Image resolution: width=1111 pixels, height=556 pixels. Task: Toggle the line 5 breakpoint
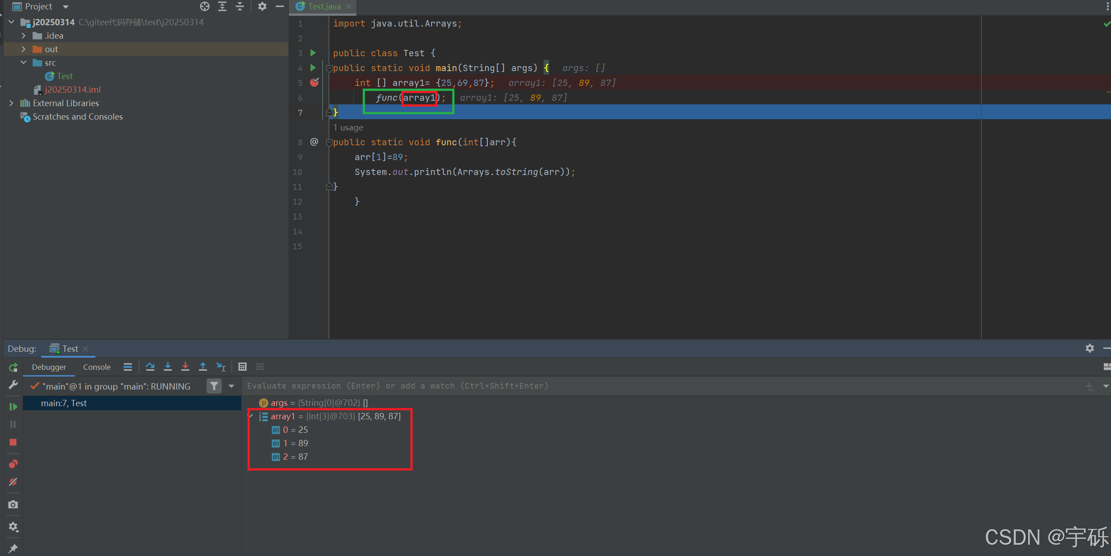click(x=314, y=82)
